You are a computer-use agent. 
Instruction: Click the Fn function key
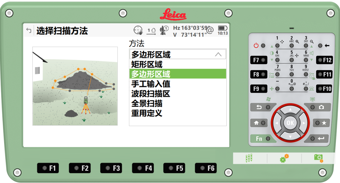(263, 139)
